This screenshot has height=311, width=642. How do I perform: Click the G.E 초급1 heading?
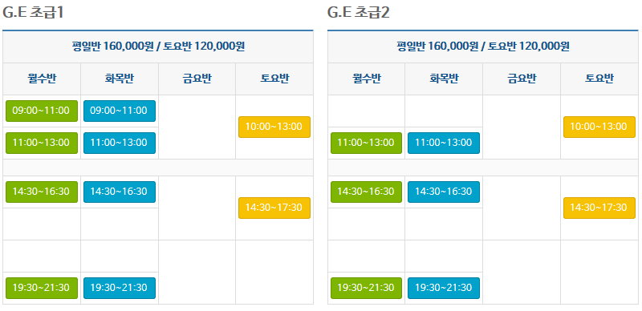tap(34, 13)
